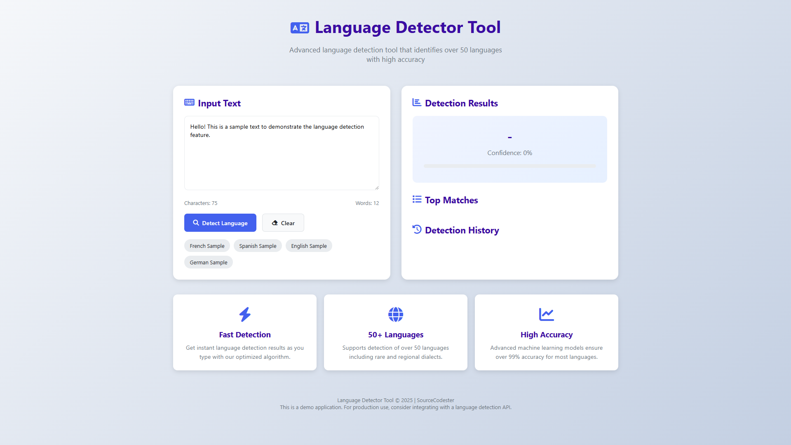Click the Detection History heading
791x445 pixels.
(462, 230)
